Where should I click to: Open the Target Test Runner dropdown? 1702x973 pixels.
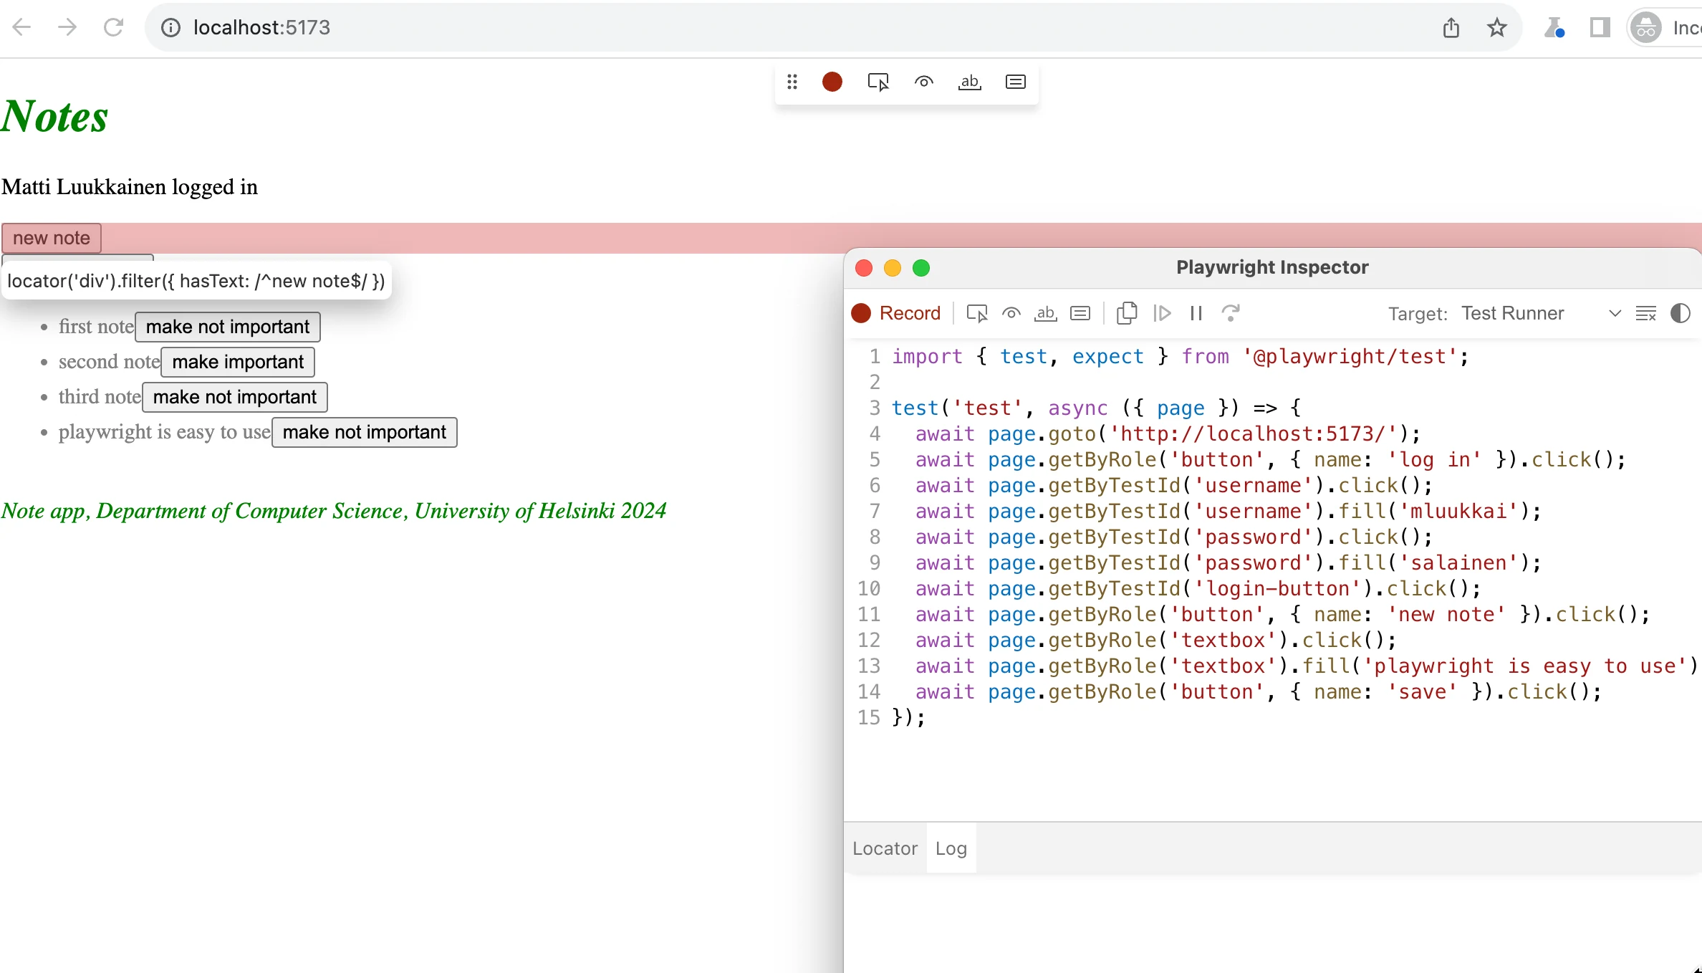coord(1540,313)
